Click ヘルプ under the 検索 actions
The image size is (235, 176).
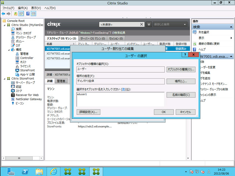click(202, 49)
